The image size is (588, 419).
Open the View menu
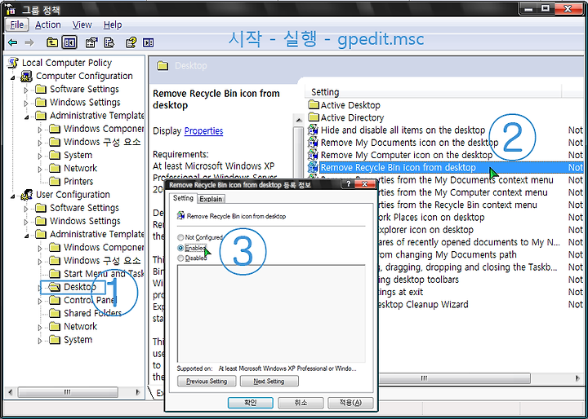point(82,24)
